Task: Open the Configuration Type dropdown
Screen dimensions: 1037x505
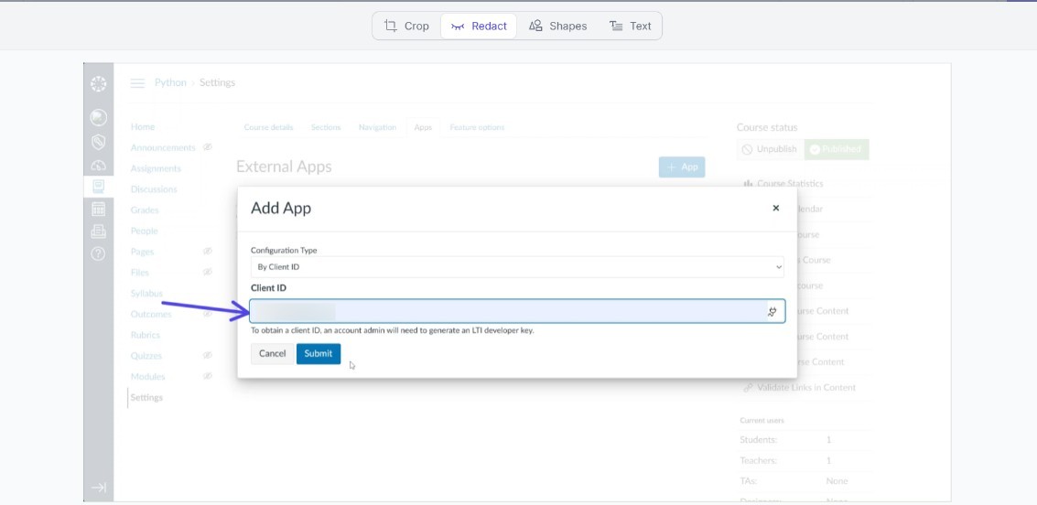Action: [x=517, y=267]
